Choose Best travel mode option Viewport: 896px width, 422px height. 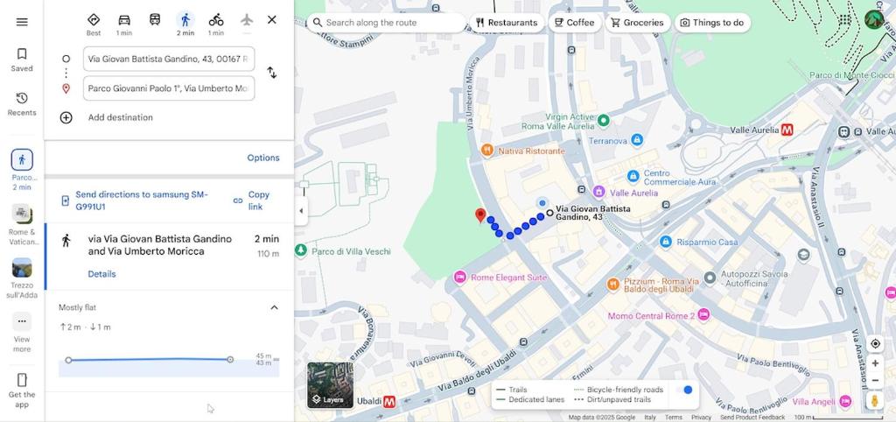(94, 20)
